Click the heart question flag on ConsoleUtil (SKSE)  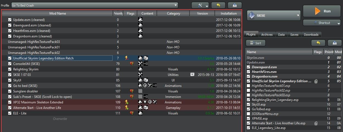pyautogui.click(x=132, y=64)
